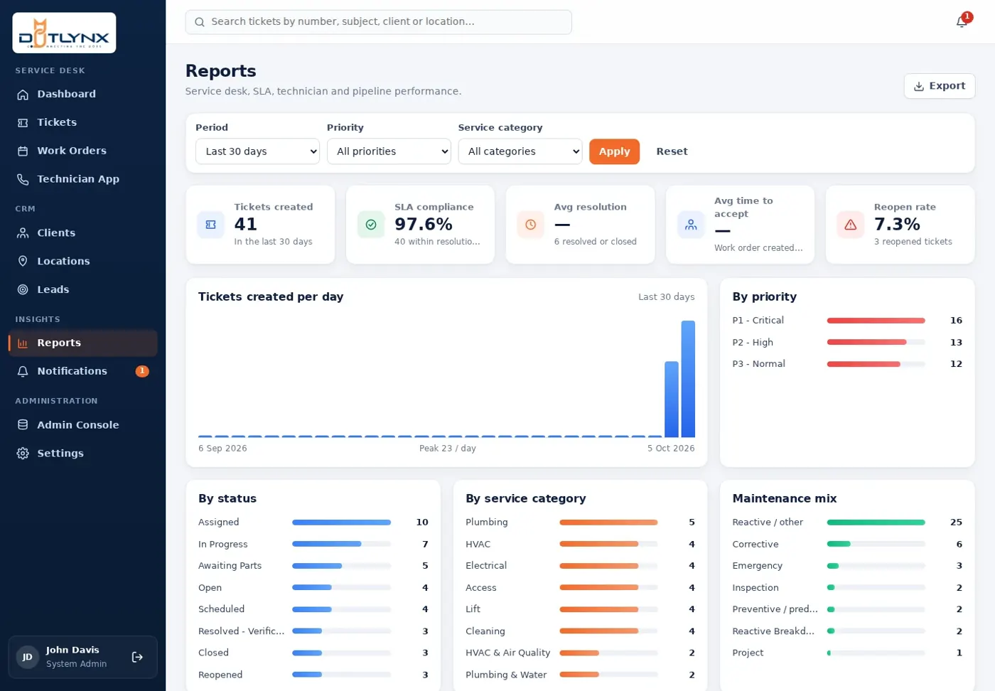Click the 'Project' maintenance row

coord(847,653)
